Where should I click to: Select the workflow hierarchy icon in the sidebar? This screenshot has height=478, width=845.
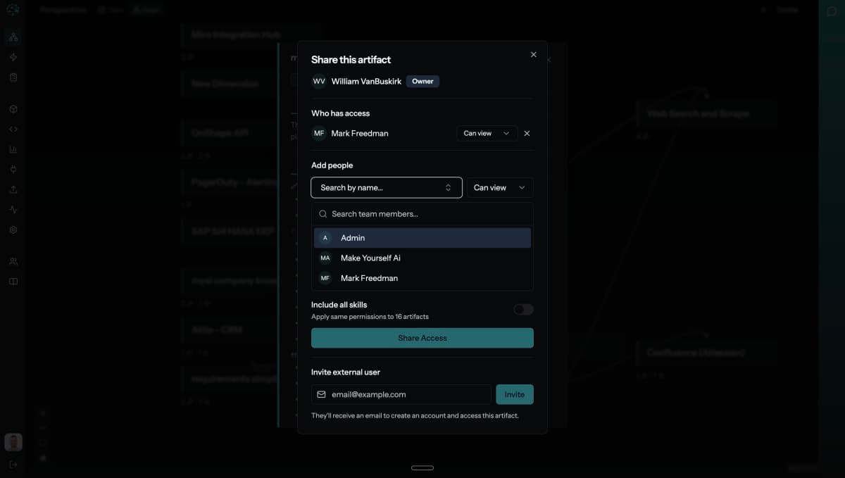point(12,37)
